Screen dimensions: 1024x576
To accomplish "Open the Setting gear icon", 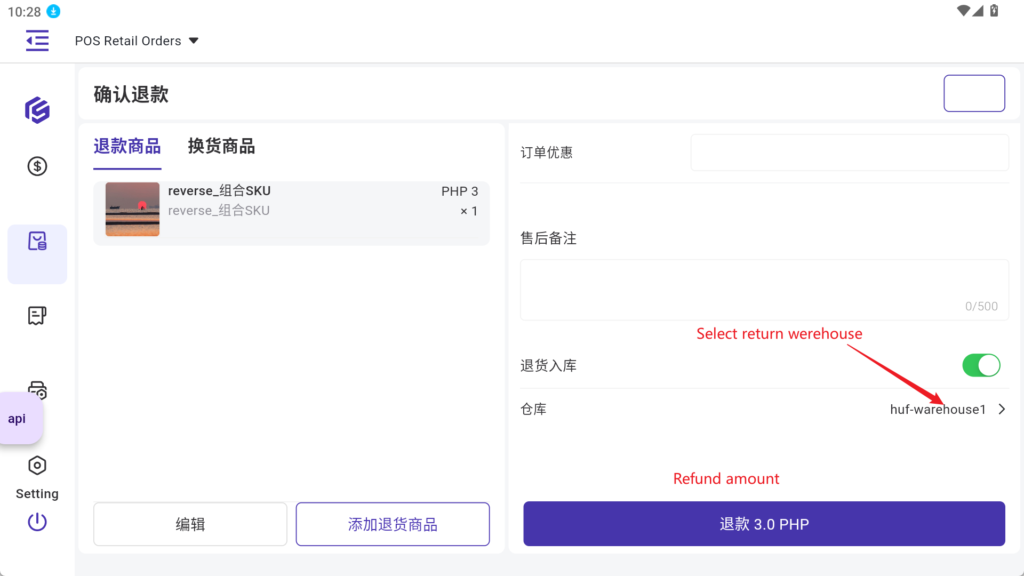I will [x=37, y=466].
